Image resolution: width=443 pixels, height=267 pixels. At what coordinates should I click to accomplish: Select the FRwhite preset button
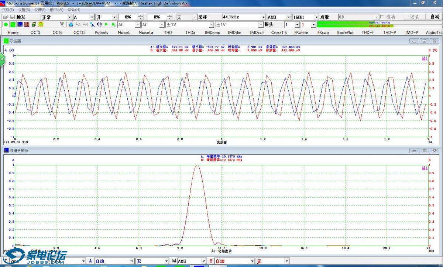301,32
